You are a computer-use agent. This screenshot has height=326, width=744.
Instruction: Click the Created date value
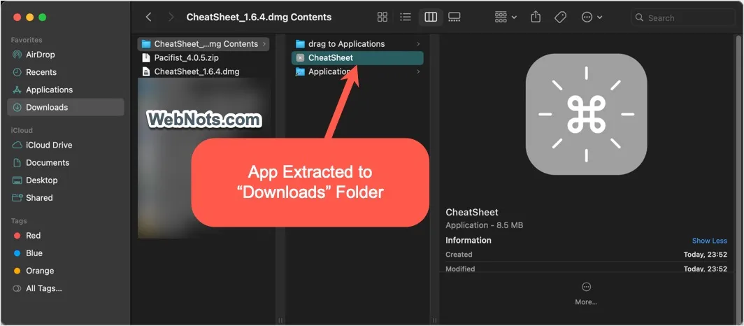(705, 255)
